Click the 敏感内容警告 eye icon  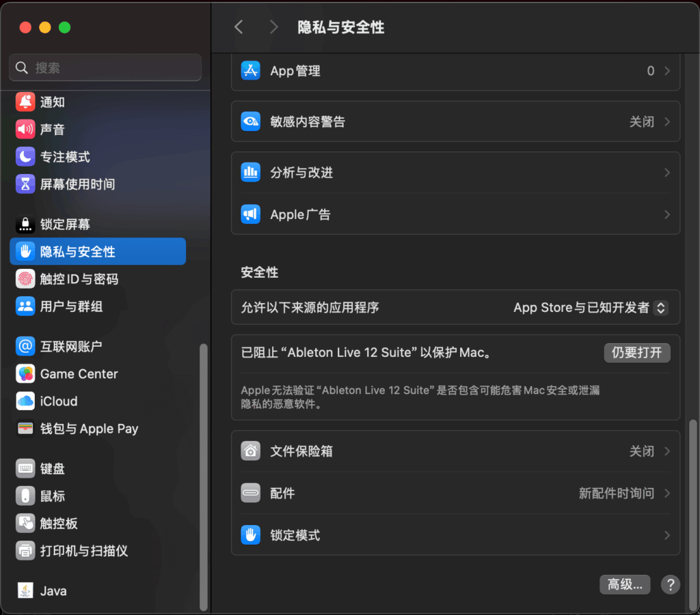coord(251,121)
